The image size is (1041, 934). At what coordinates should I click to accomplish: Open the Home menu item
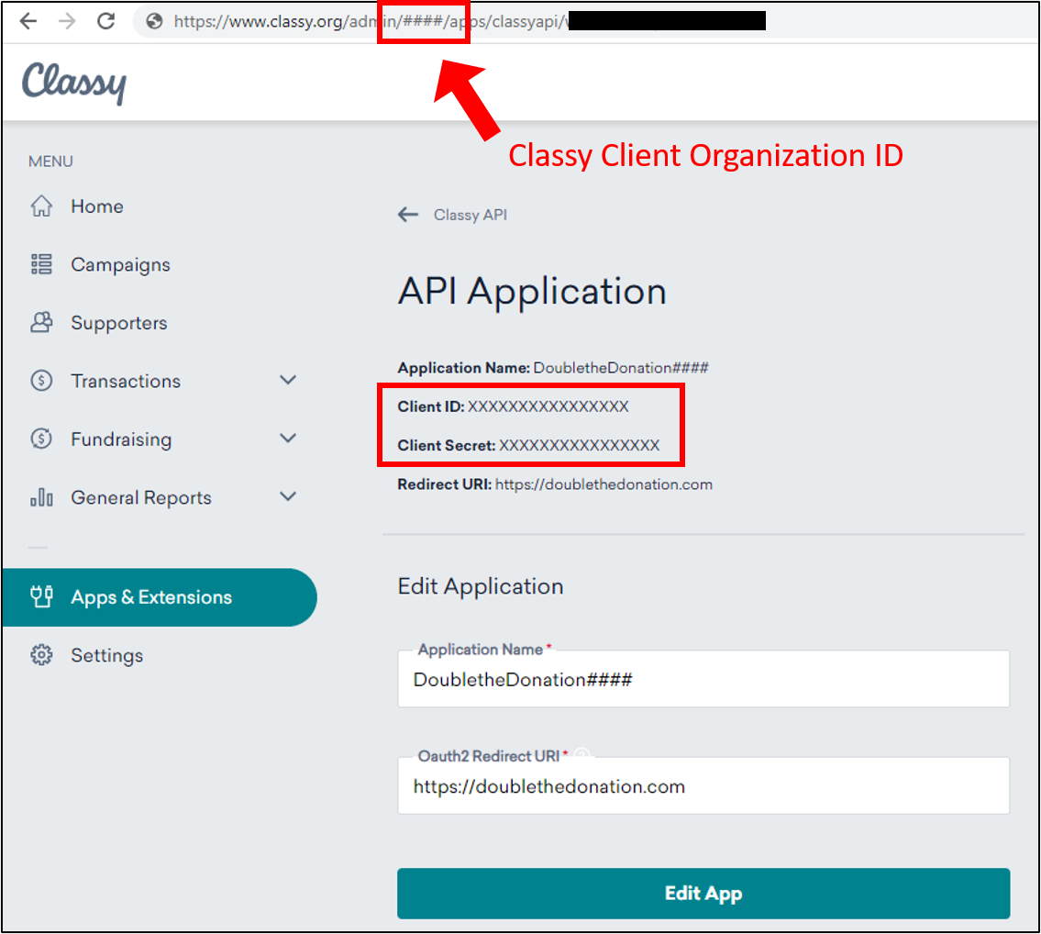(97, 206)
